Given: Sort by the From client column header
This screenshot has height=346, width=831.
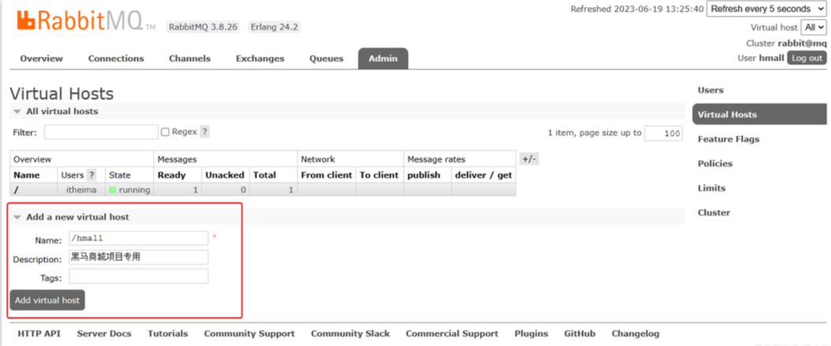Looking at the screenshot, I should point(327,175).
